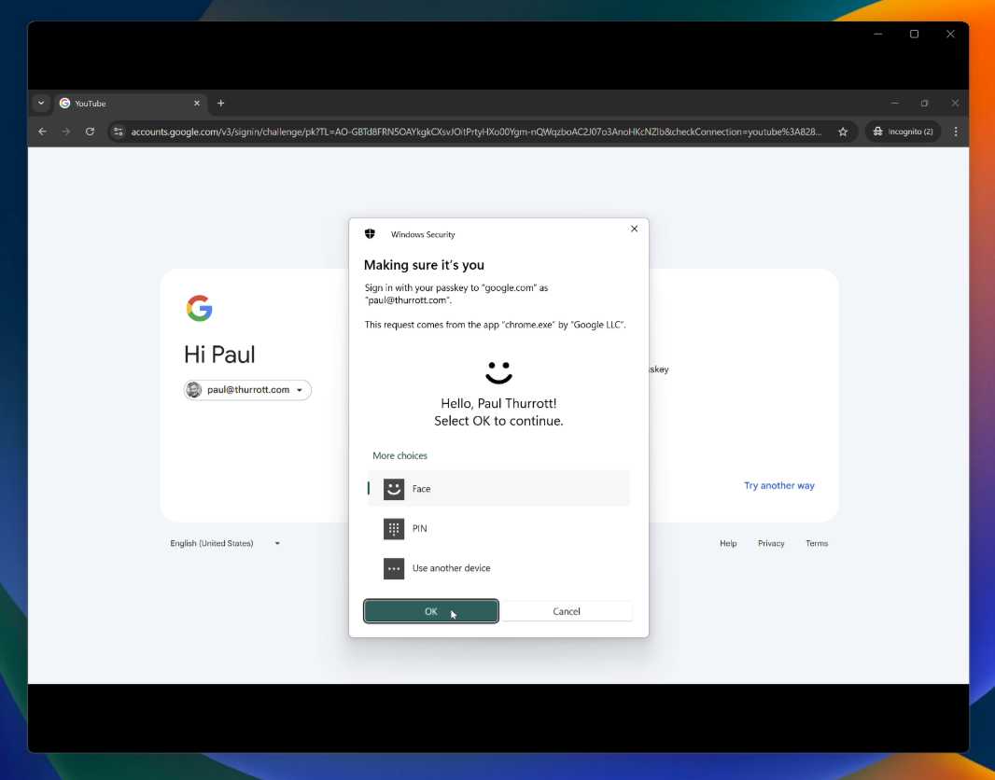
Task: Bookmark this page with the star icon
Action: point(843,132)
